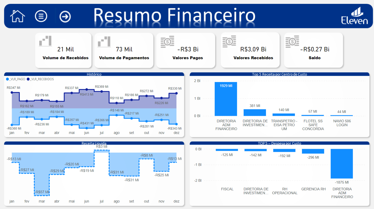The width and height of the screenshot is (374, 209).
Task: Select the DIRETORIA ADM FINANCEIRO revenue bar
Action: [x=226, y=99]
